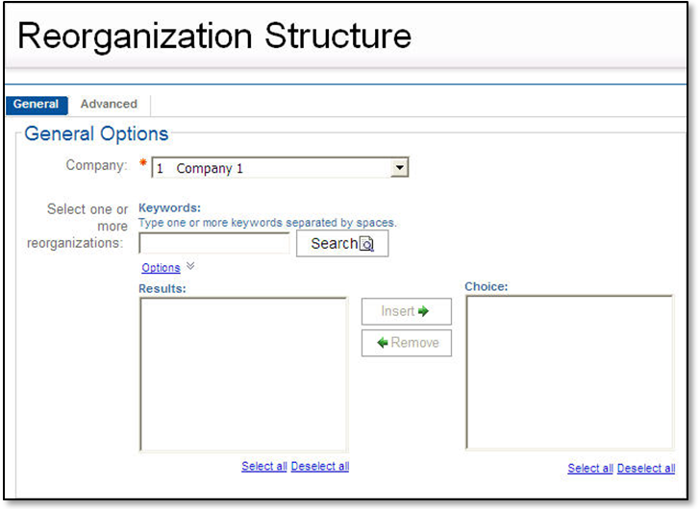The image size is (700, 509).
Task: Deselect all under the Choice list
Action: point(646,469)
